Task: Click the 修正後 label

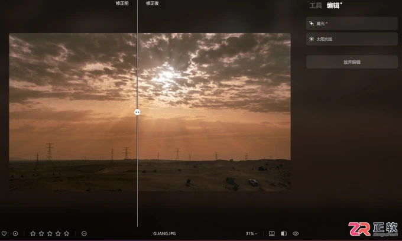Action: 153,4
